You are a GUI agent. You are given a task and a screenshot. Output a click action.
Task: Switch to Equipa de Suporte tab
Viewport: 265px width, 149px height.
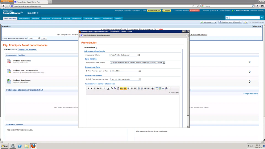(28, 50)
